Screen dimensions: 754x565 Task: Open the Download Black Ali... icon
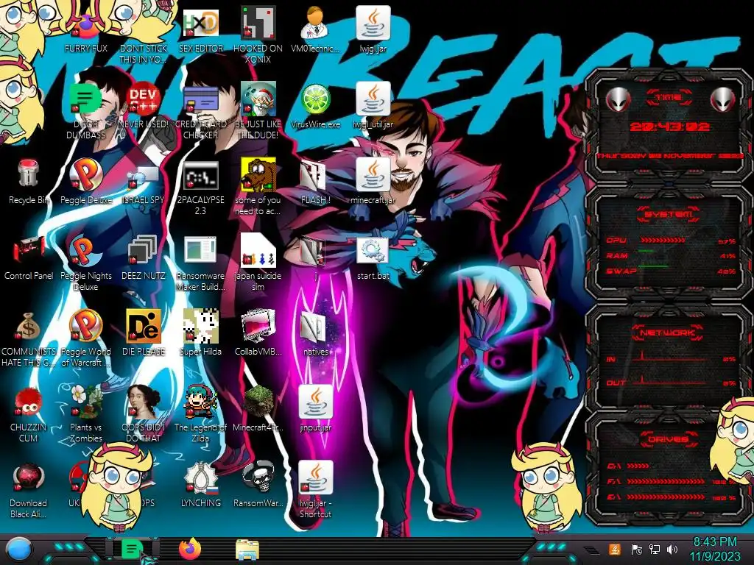[x=29, y=477]
